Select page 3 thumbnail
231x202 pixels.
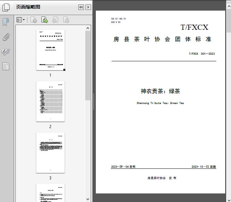pos(50,153)
